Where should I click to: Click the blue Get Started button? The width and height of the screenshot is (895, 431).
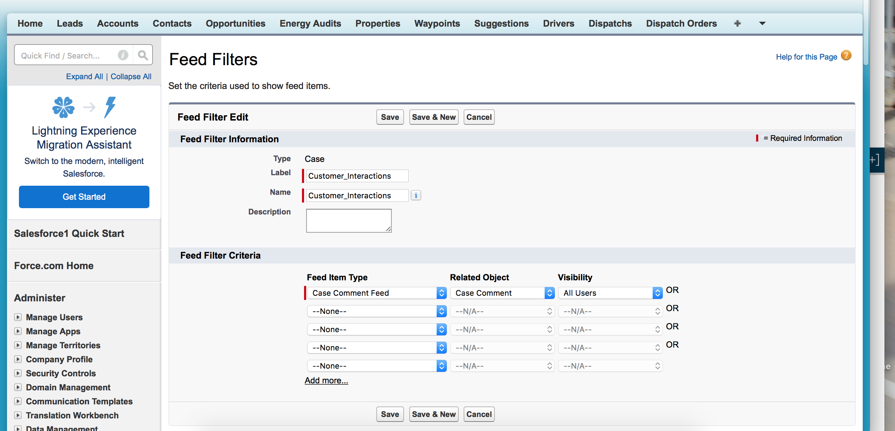pyautogui.click(x=84, y=197)
